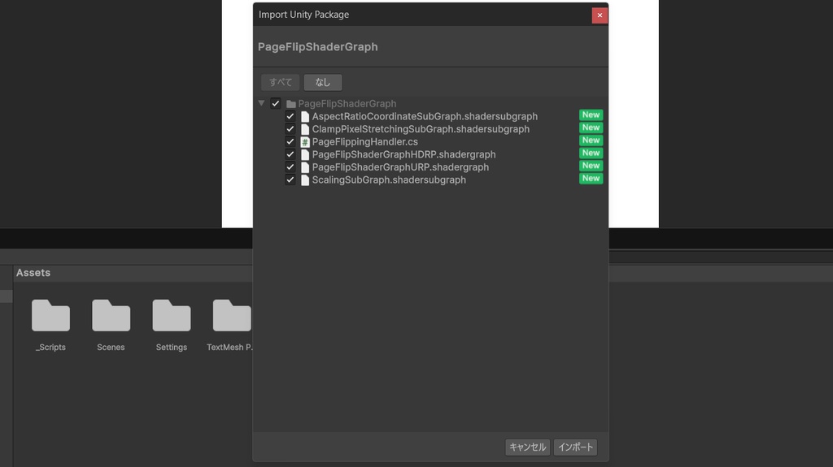Image resolution: width=833 pixels, height=467 pixels.
Task: Click the PageFlipShaderGraph package heading
Action: tap(318, 47)
